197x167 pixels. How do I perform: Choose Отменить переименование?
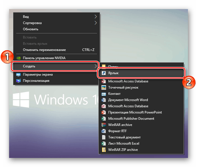tap(56, 50)
